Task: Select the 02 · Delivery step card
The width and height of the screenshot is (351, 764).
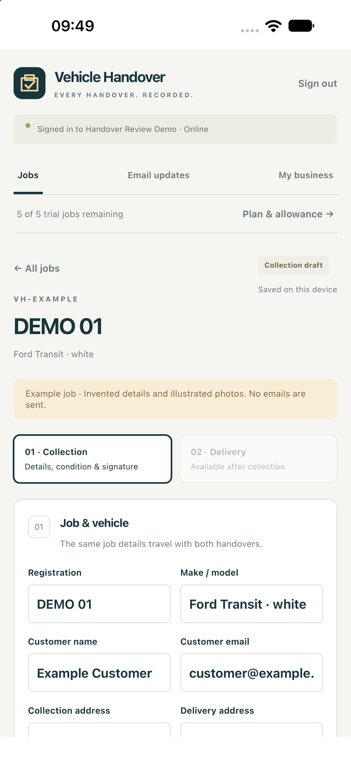Action: pyautogui.click(x=258, y=459)
